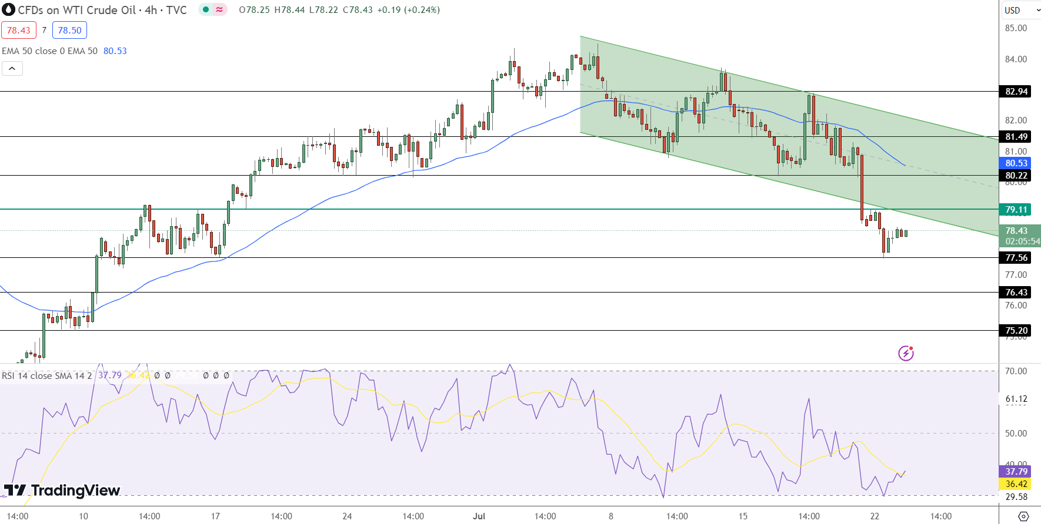Screen dimensions: 1041x524
Task: Click the 82.94 horizontal line price label
Action: [x=1016, y=92]
